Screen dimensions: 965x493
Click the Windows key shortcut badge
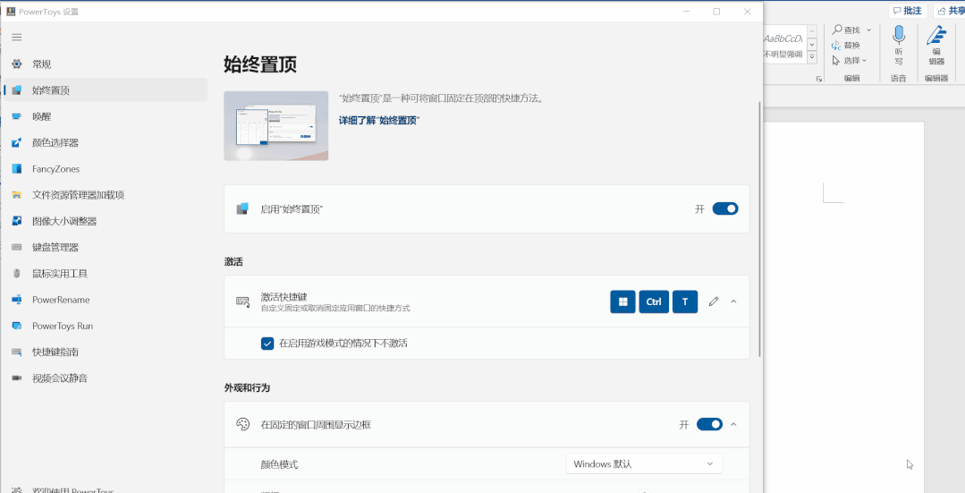622,302
